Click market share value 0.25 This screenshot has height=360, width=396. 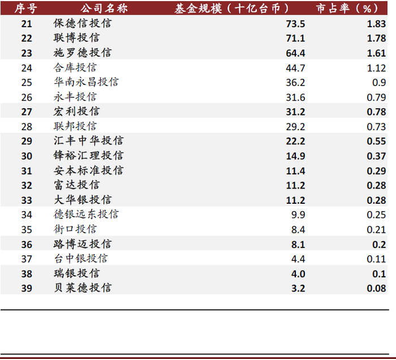tap(376, 215)
